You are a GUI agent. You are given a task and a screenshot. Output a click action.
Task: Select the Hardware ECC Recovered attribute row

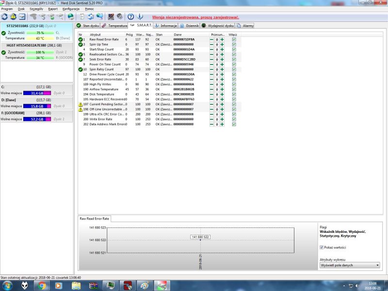tap(160, 99)
